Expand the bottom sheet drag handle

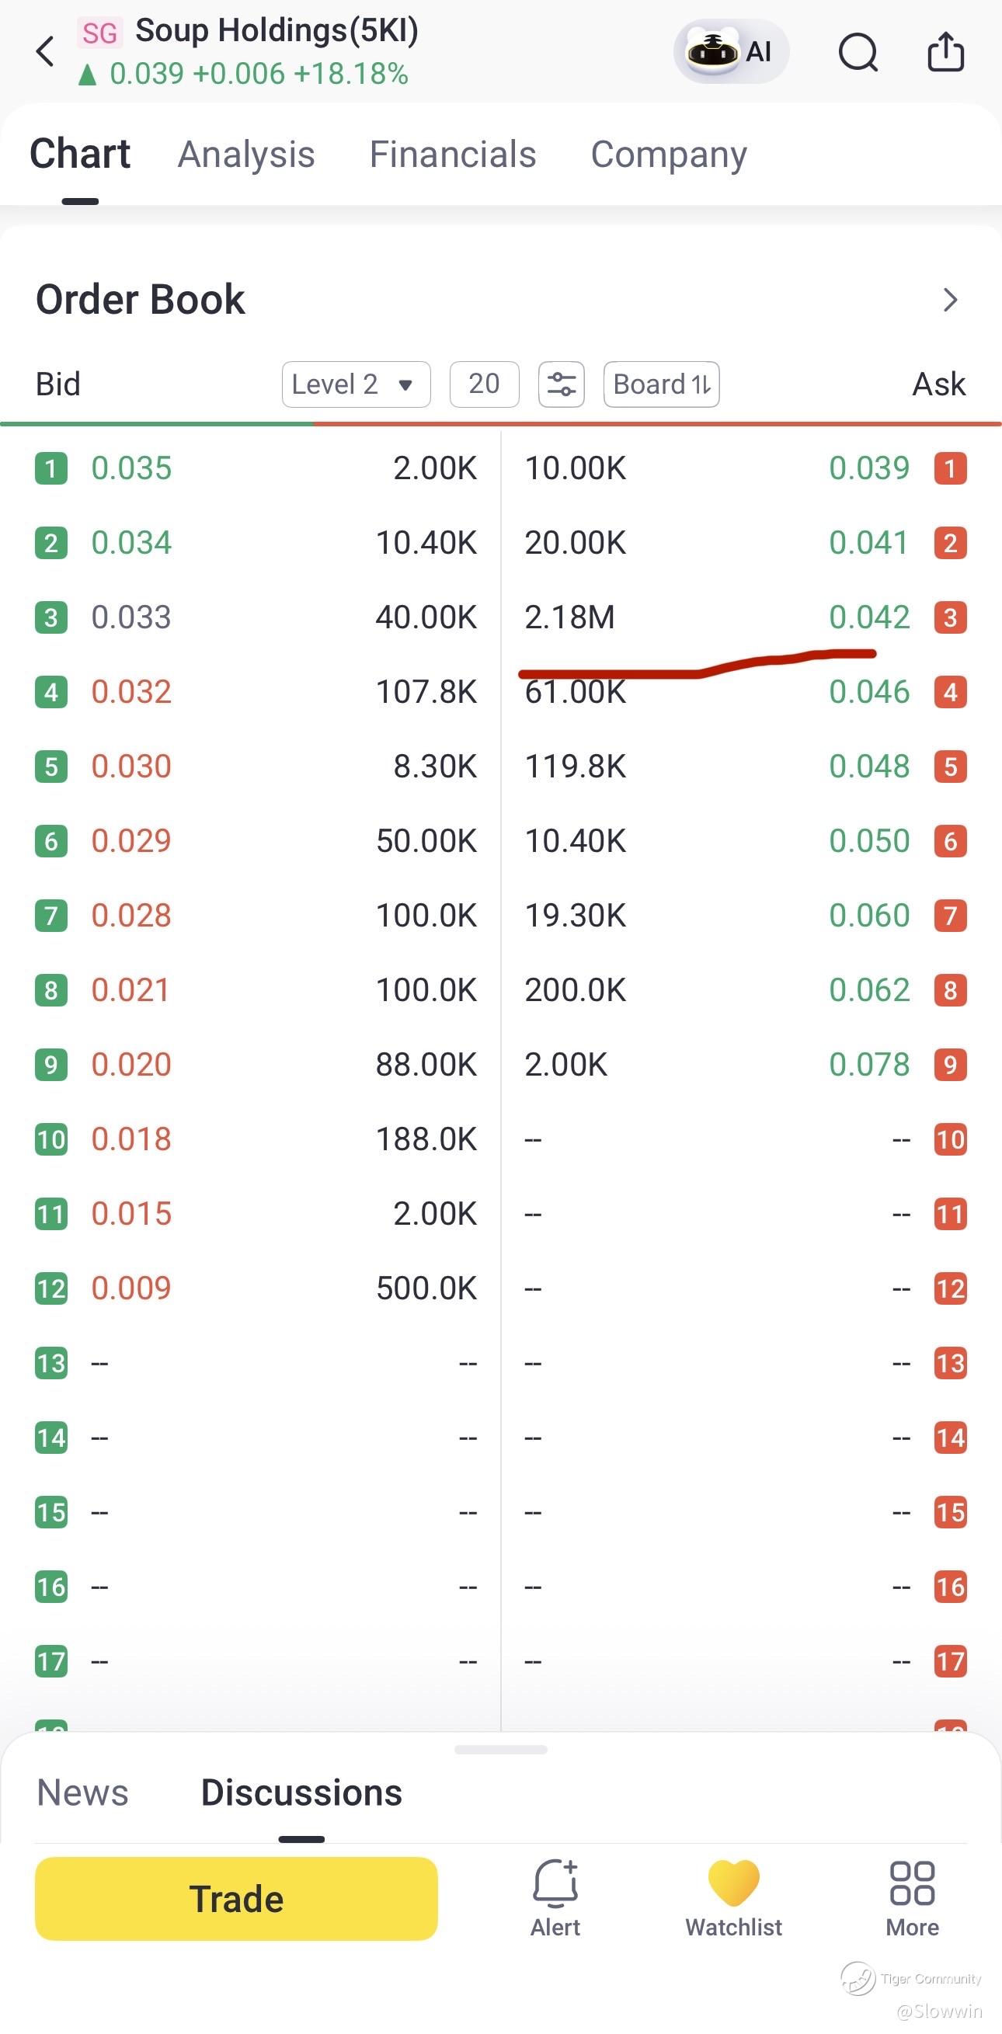(x=500, y=1751)
